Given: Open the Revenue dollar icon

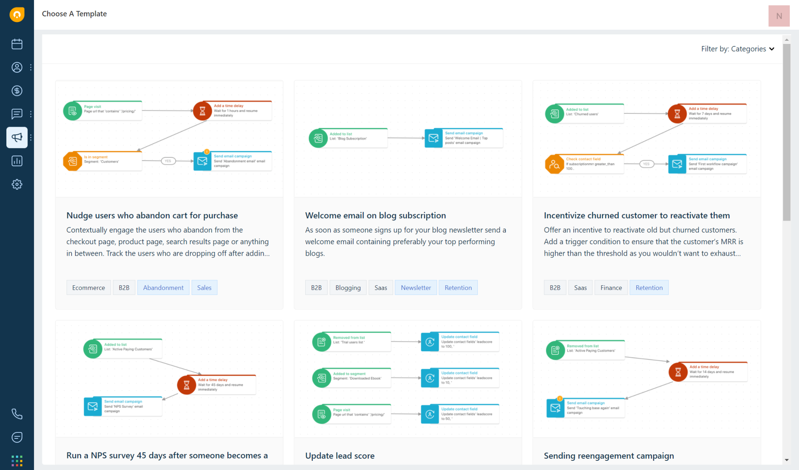Looking at the screenshot, I should point(17,90).
